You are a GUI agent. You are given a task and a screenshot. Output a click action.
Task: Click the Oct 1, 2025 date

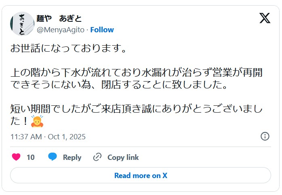[67, 136]
